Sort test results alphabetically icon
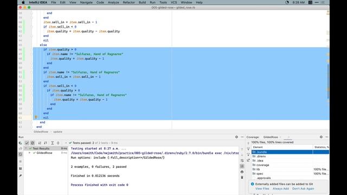347x195 pixels. (x=40, y=143)
